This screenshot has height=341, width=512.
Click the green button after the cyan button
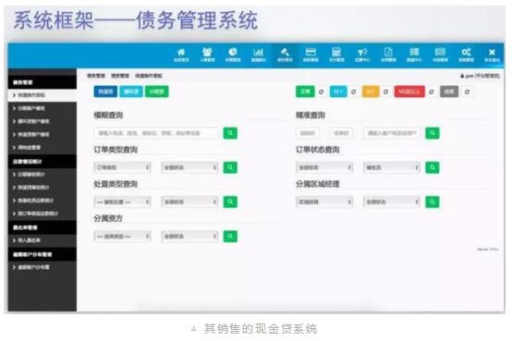point(157,91)
